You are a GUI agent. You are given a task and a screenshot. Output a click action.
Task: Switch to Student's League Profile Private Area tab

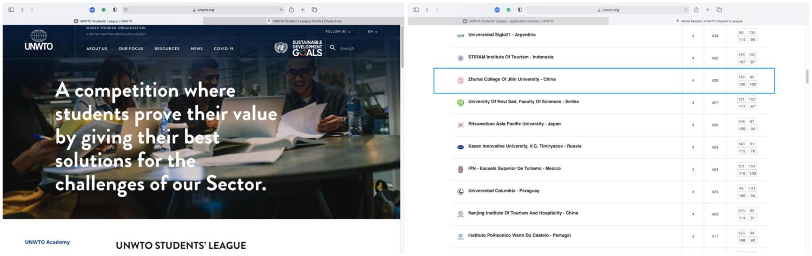[304, 21]
